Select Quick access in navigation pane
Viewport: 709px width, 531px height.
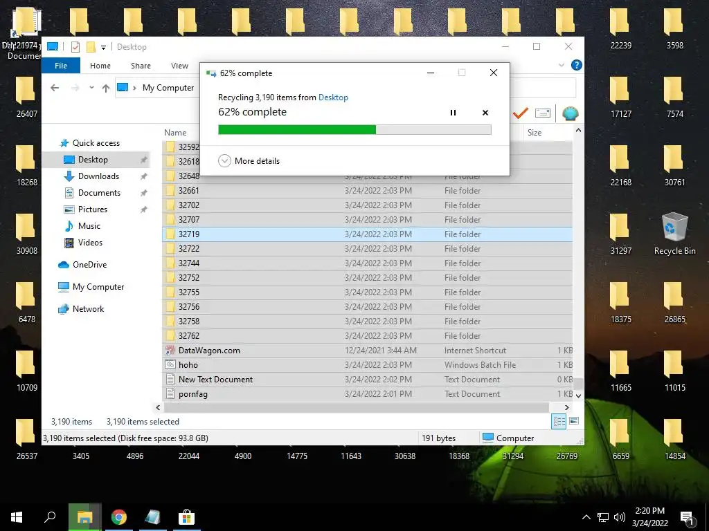click(x=96, y=142)
